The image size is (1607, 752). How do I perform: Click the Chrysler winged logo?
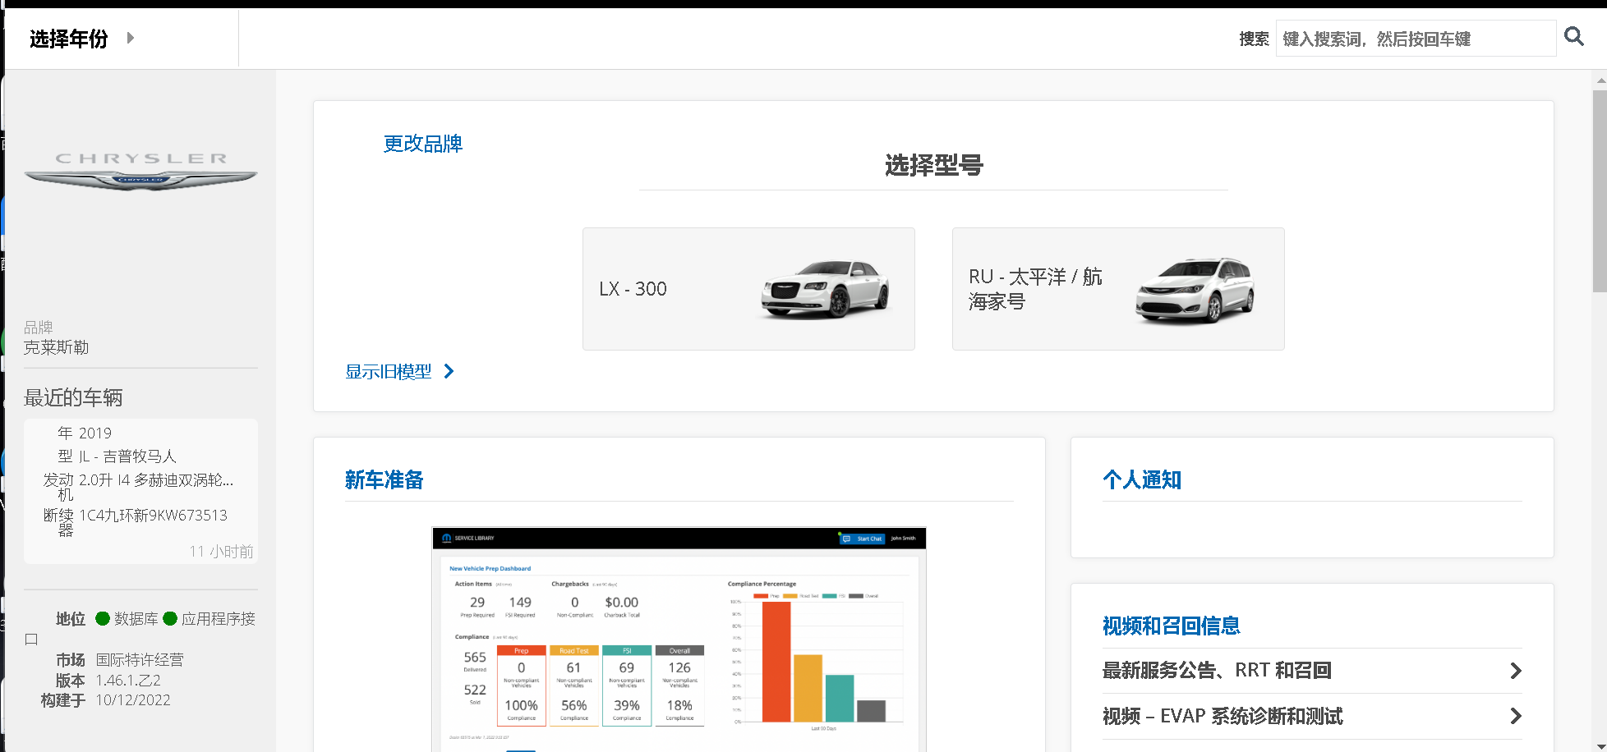pos(140,171)
